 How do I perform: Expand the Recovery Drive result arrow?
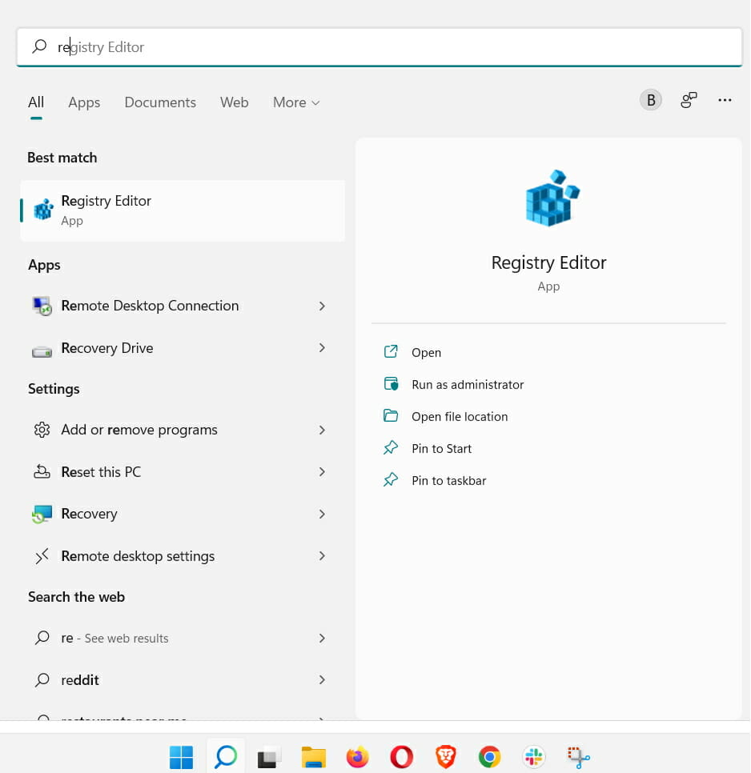coord(322,348)
